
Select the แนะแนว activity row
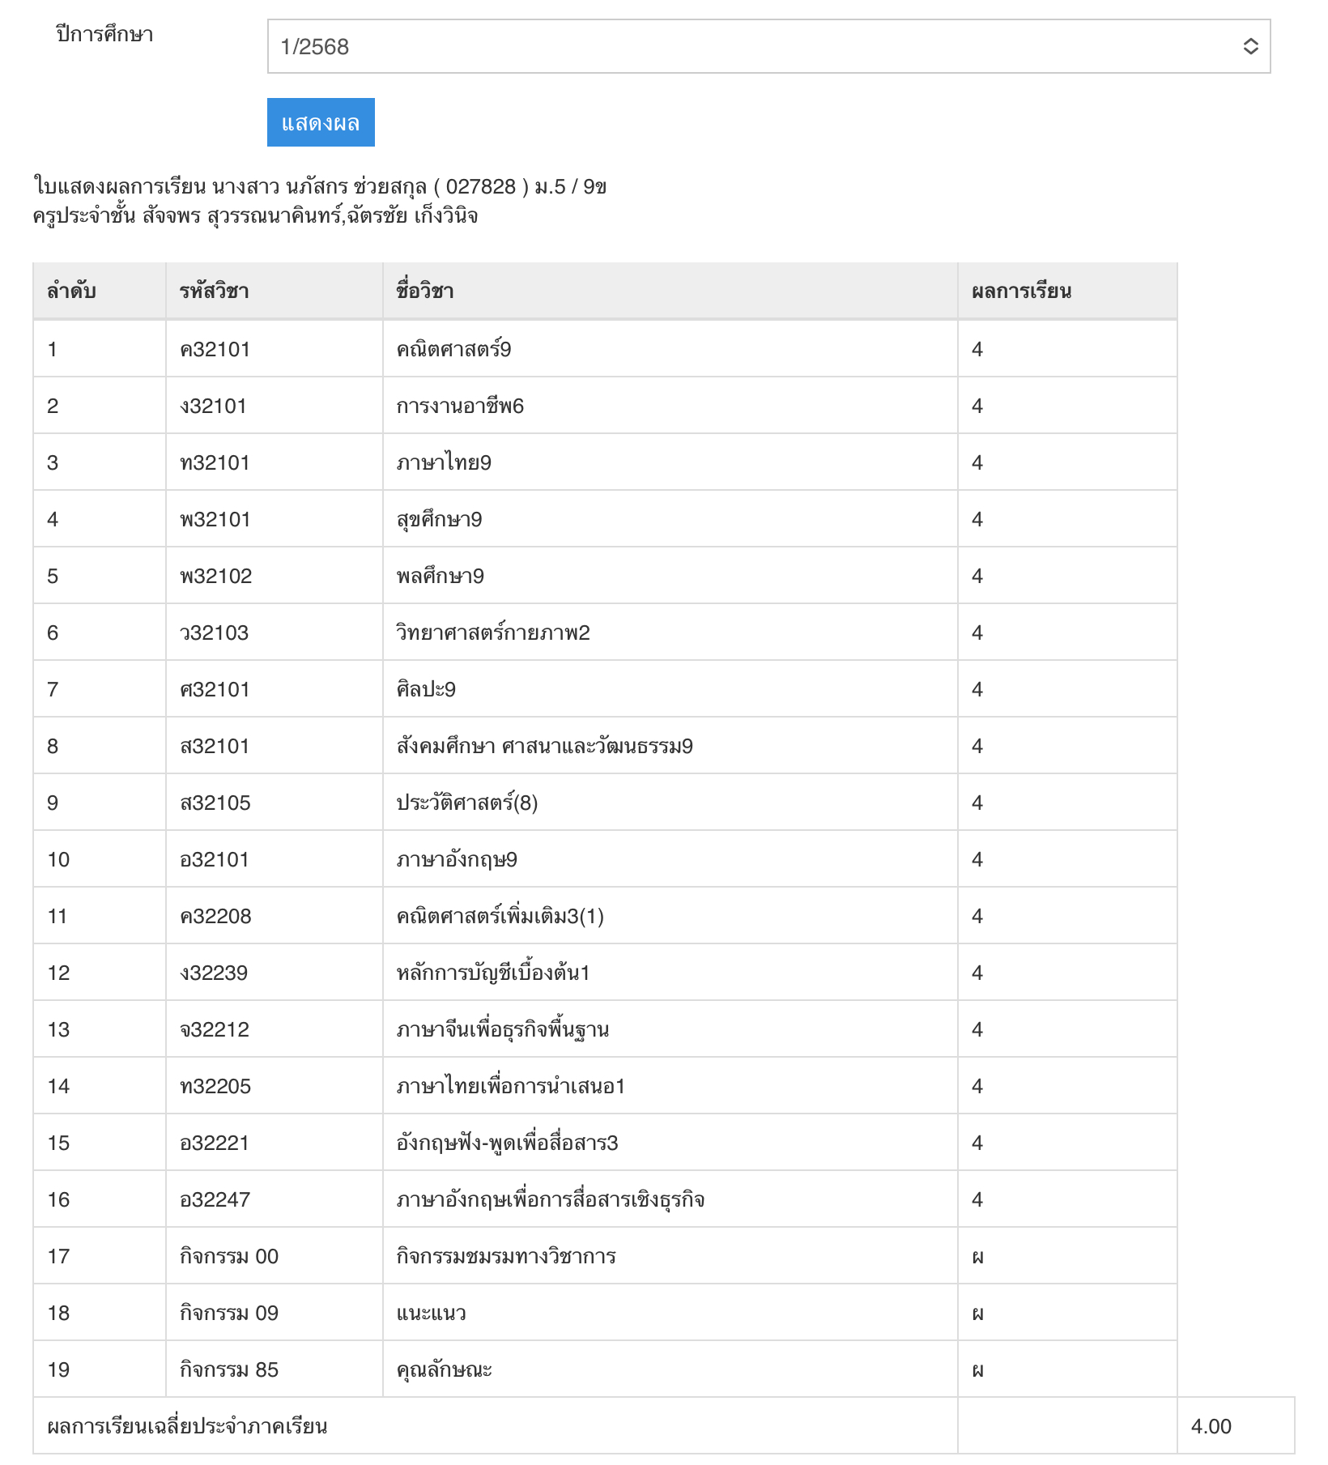point(431,1313)
